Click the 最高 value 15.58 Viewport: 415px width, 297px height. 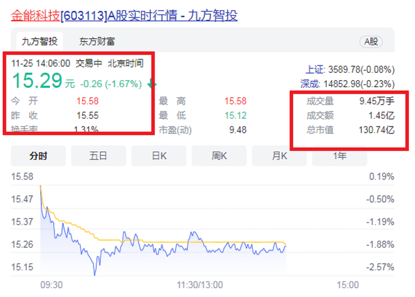click(236, 101)
